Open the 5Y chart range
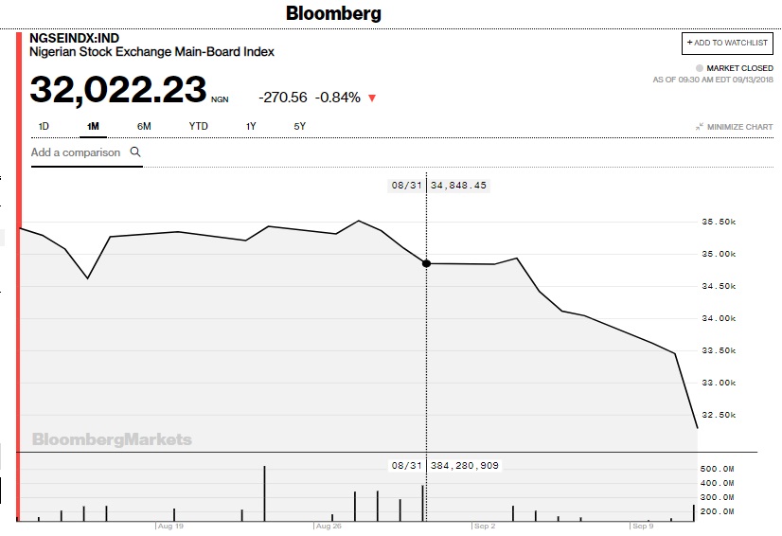The image size is (782, 536). pos(299,126)
